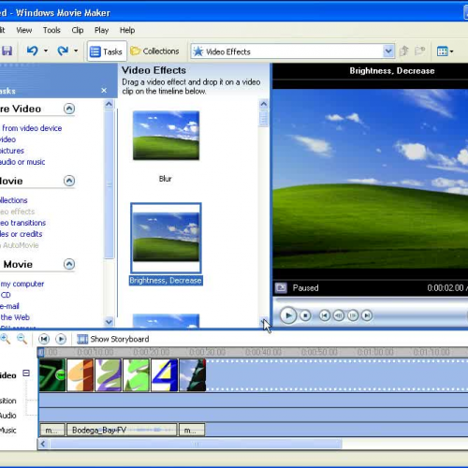Collapse the Capture Video section
Viewport: 468px width, 468px height.
[69, 109]
